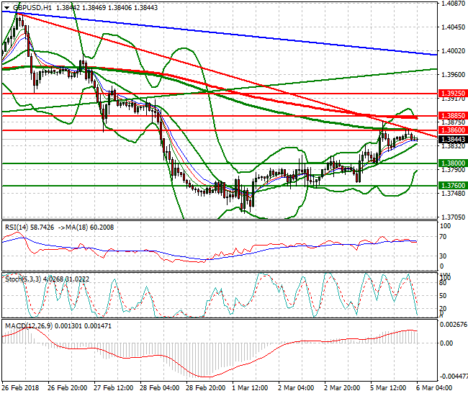Click the GBPUSD,H1 chart title text
This screenshot has height=396, width=468.
coord(32,8)
